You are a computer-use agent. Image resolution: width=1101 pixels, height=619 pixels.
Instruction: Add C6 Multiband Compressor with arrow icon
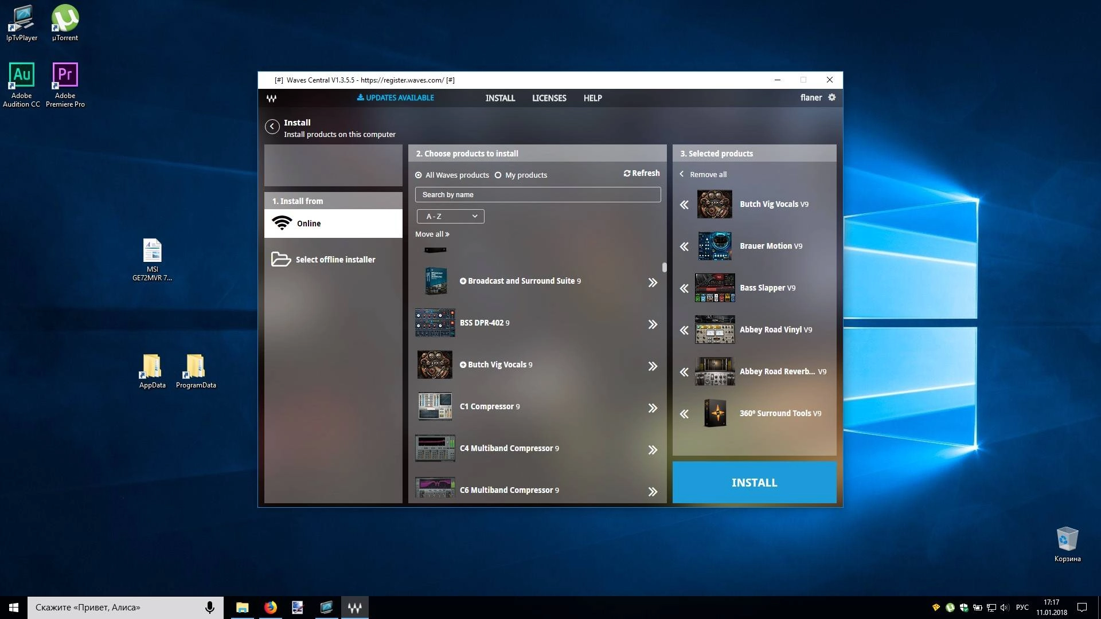(x=653, y=492)
